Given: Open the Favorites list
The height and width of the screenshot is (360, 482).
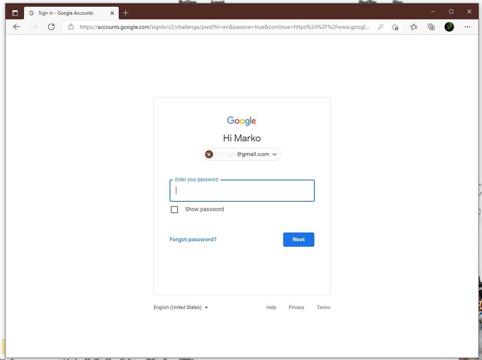Looking at the screenshot, I should 413,27.
